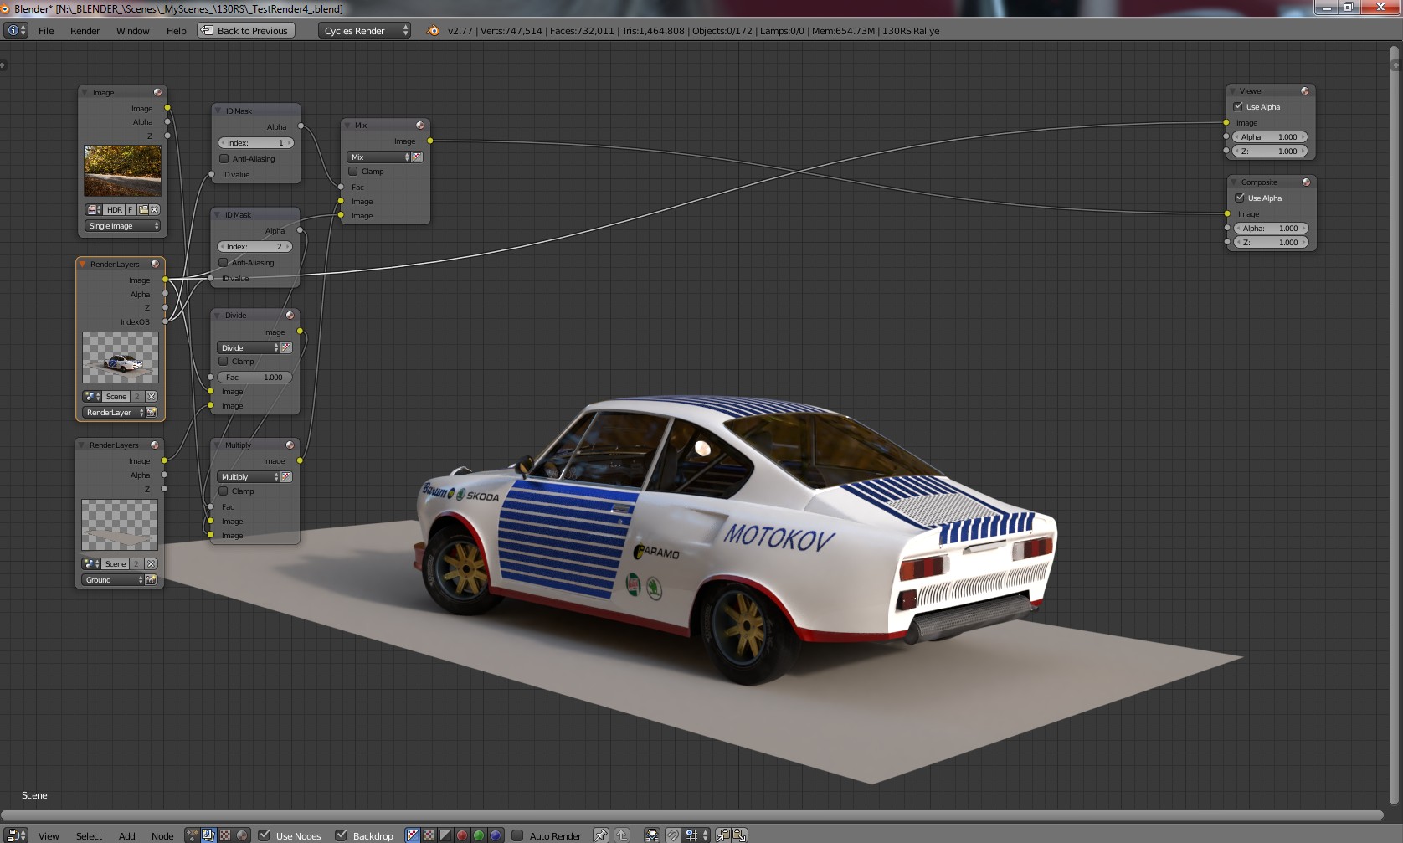Switch backdrop to Color and Alpha channels

pyautogui.click(x=412, y=835)
